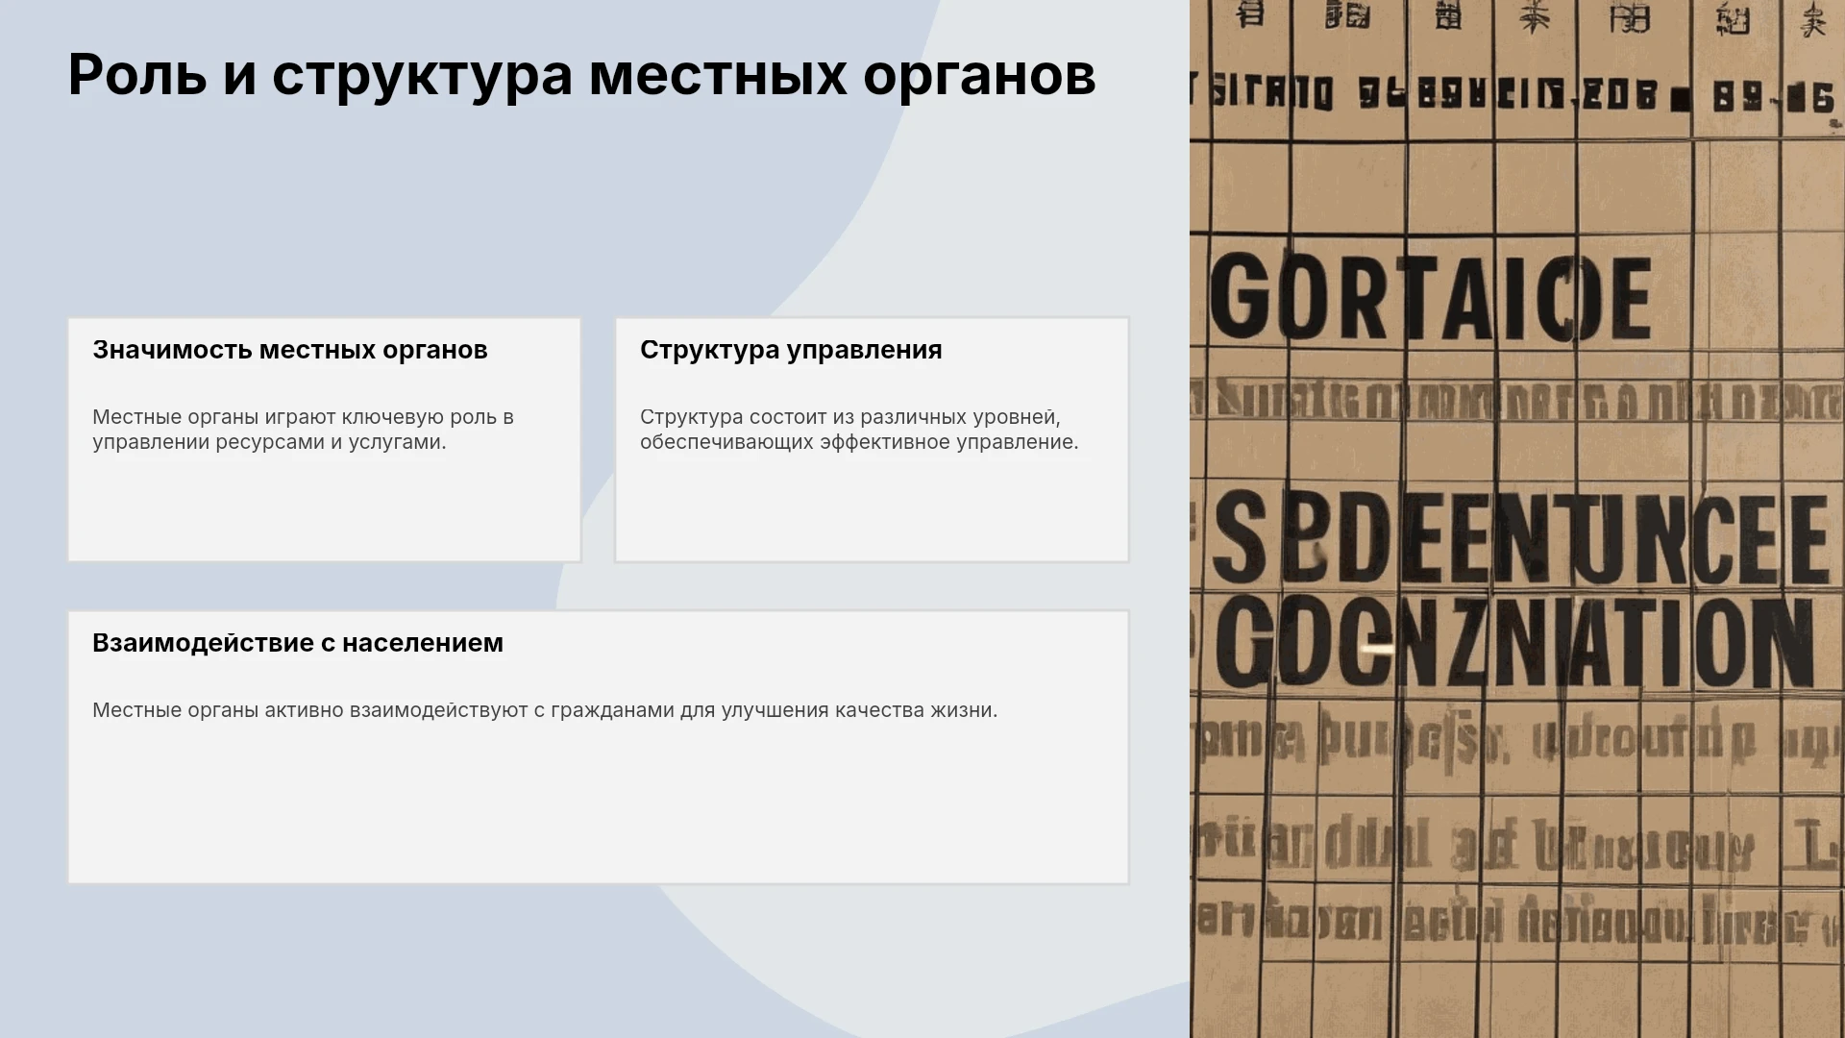Viewport: 1845px width, 1038px height.
Task: Click the image on the right side
Action: click(1517, 519)
